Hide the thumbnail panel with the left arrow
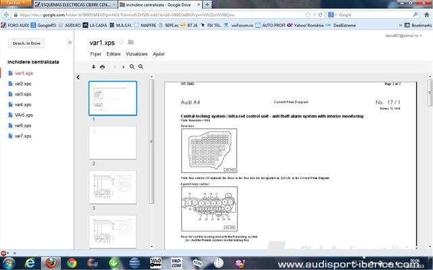Viewport: 433px width, 270px height. pyautogui.click(x=78, y=78)
